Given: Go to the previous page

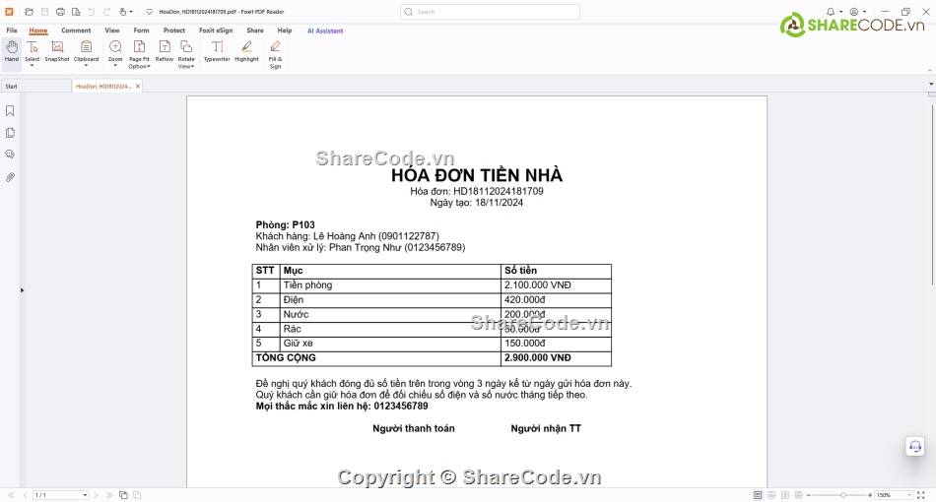Looking at the screenshot, I should [x=25, y=495].
